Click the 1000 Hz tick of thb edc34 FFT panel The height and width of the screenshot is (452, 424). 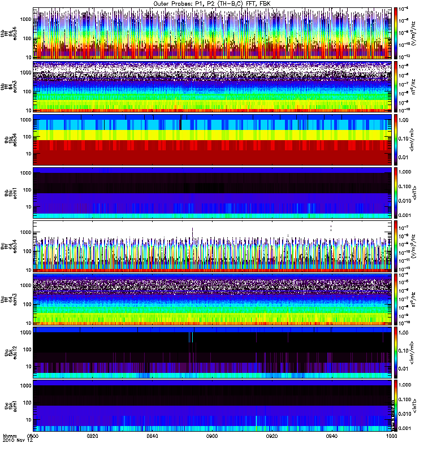25,19
